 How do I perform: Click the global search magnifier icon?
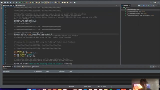tap(151, 2)
